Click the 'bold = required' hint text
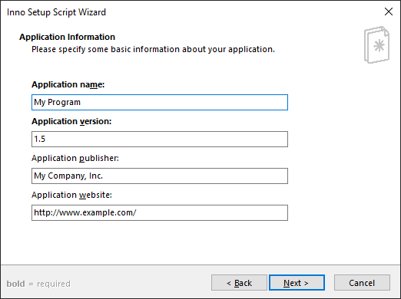The image size is (401, 299). 38,284
